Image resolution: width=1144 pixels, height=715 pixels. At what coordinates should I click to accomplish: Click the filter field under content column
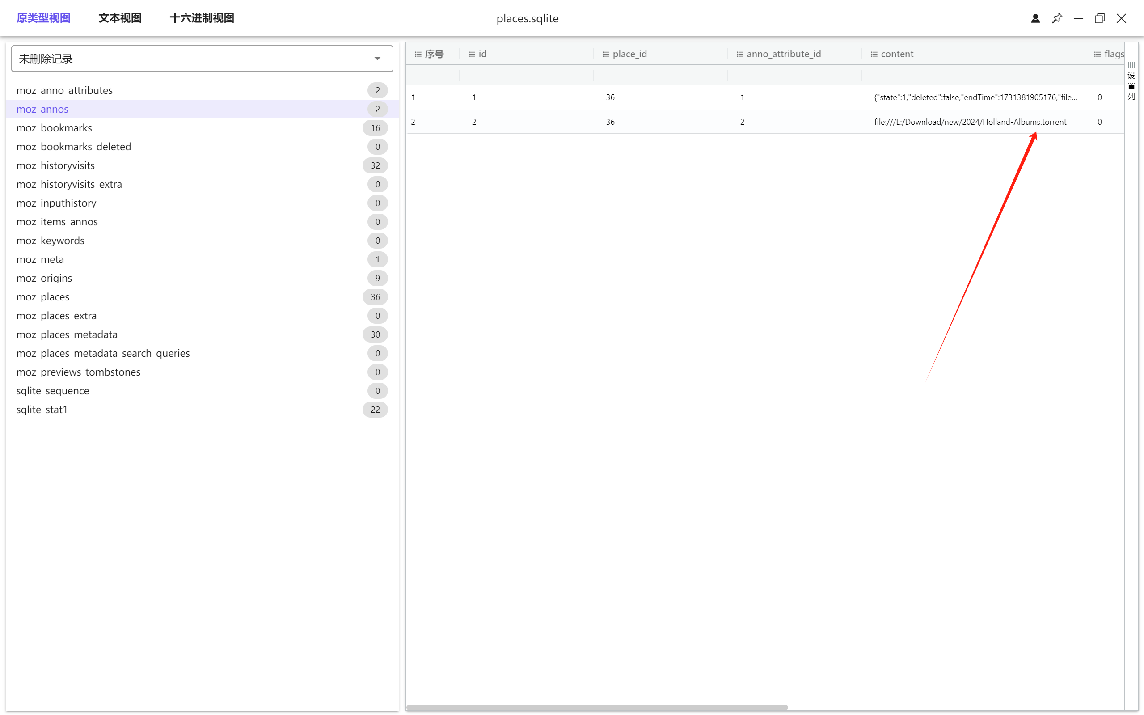click(973, 75)
